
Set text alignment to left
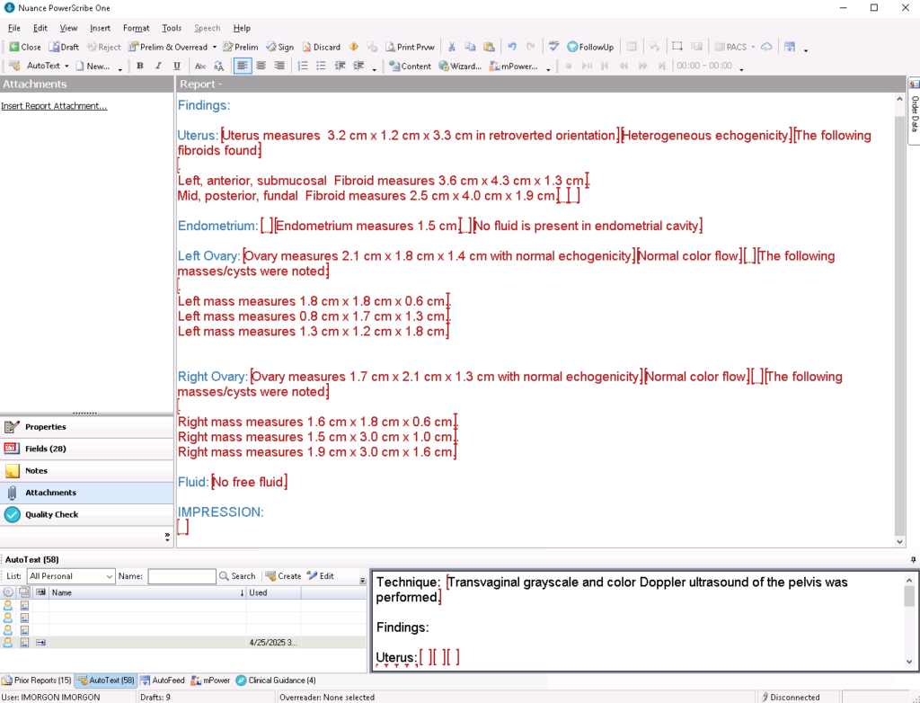tap(242, 66)
